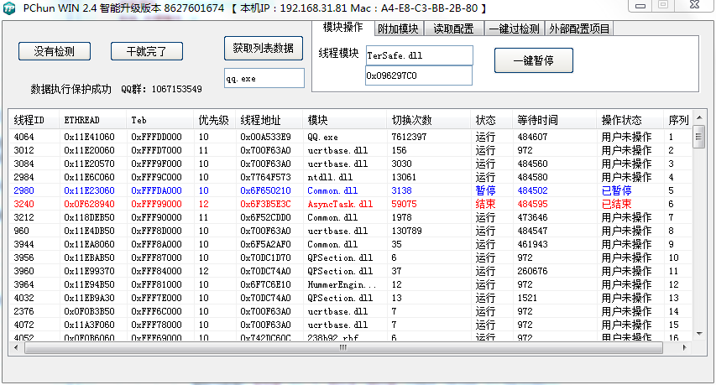716x385 pixels.
Task: Click the qq.exe process name field
Action: pos(264,78)
